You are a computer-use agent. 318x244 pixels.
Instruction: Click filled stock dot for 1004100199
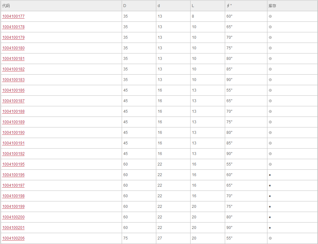pyautogui.click(x=270, y=207)
